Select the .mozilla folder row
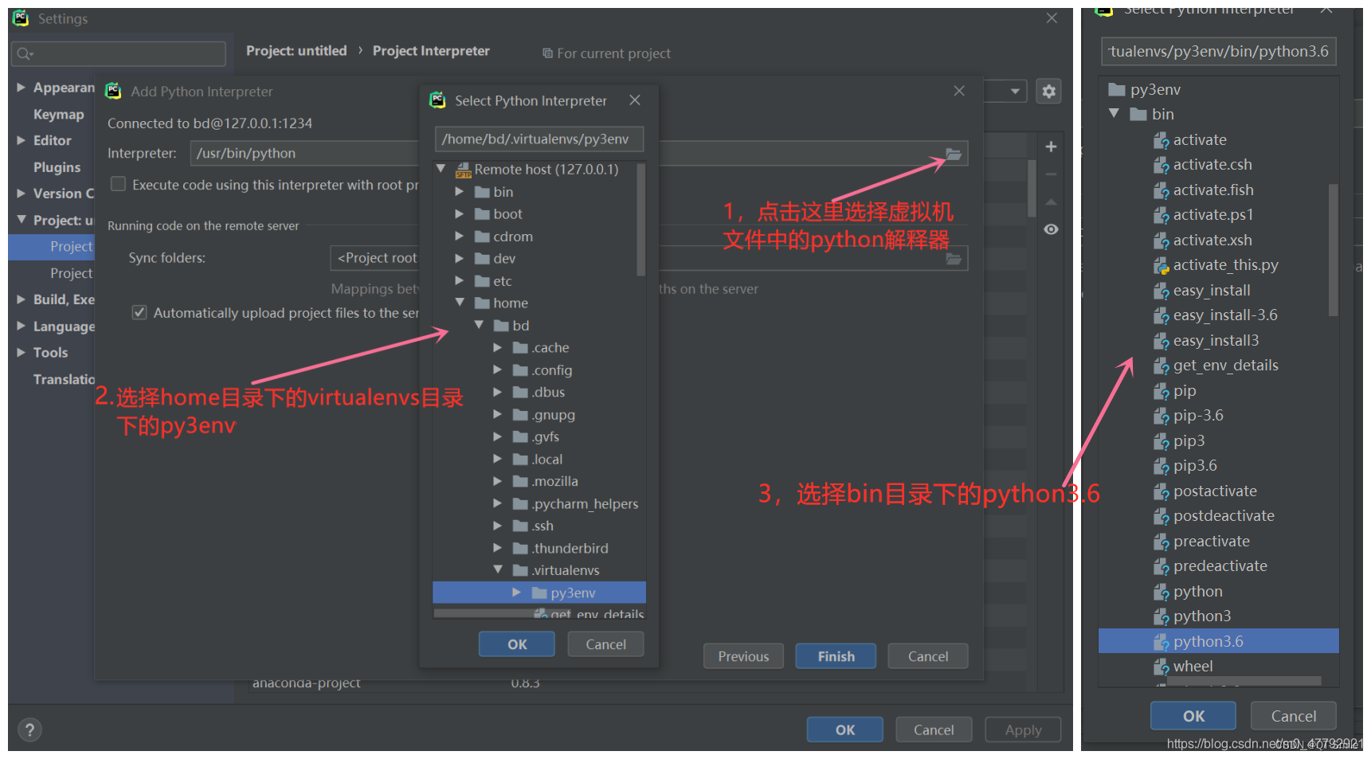The image size is (1371, 759). click(x=539, y=481)
